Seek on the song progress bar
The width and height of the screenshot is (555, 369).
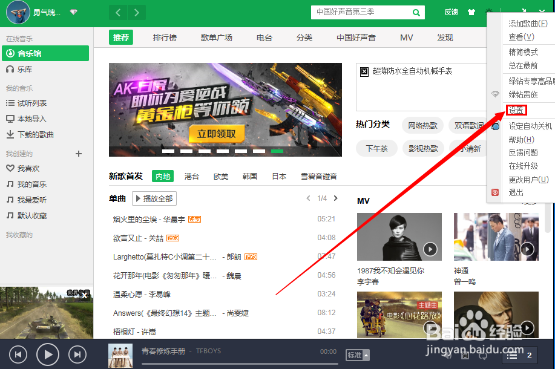click(240, 364)
